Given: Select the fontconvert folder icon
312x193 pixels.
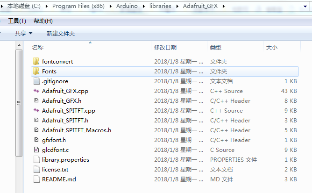Looking at the screenshot, I should click(36, 61).
